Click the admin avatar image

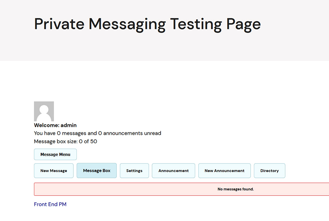[44, 111]
